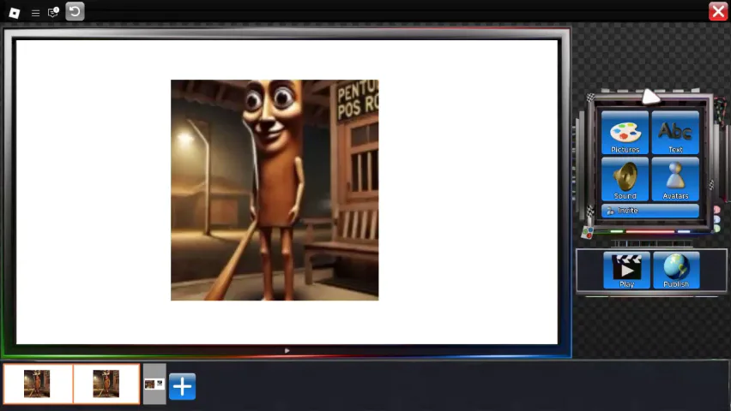731x411 pixels.
Task: Open the Text tool
Action: [675, 133]
